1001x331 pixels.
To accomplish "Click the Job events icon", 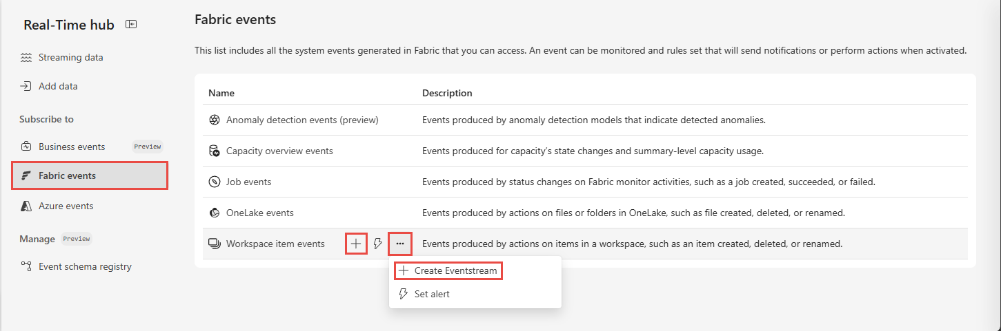I will 214,182.
